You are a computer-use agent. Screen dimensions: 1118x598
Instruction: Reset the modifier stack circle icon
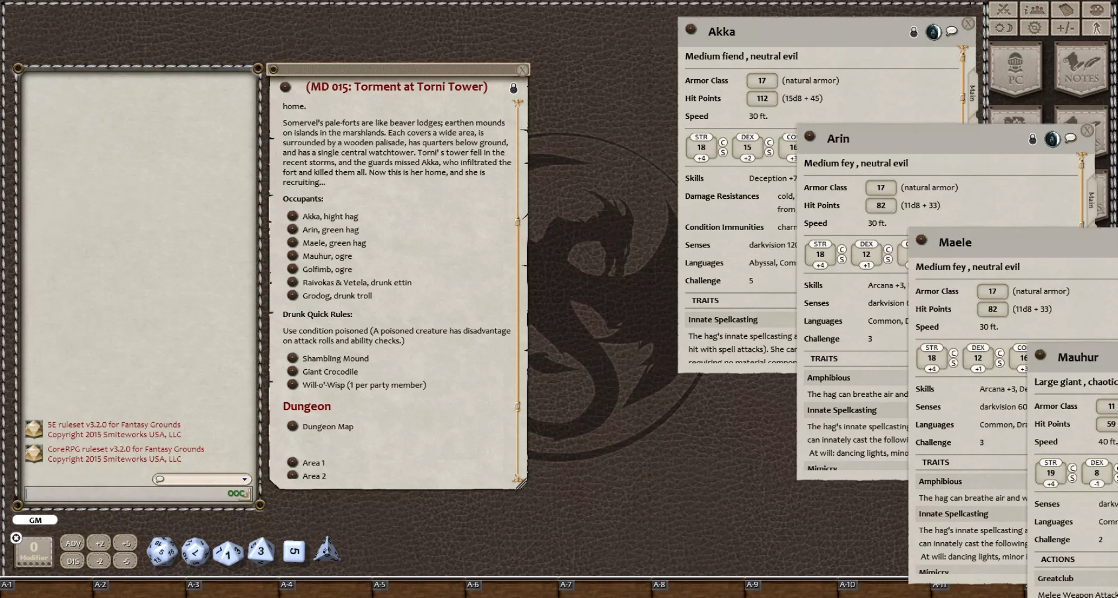coord(16,537)
